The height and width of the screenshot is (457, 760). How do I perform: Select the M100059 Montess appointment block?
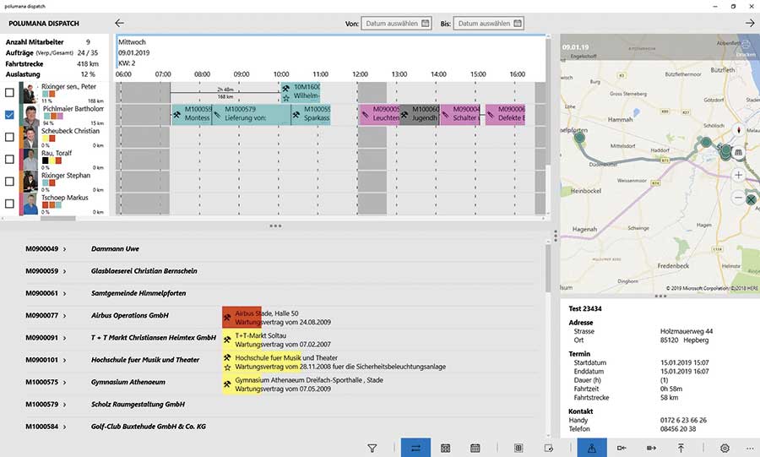192,114
